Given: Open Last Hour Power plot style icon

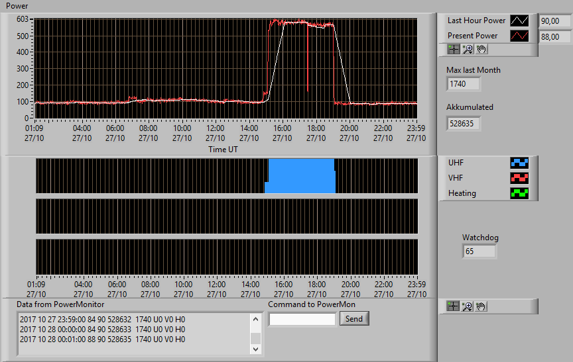Looking at the screenshot, I should (519, 21).
